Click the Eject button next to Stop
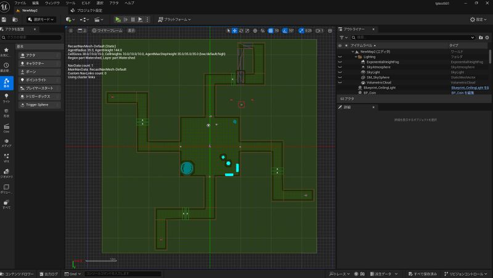The width and height of the screenshot is (493, 278). coord(141,20)
